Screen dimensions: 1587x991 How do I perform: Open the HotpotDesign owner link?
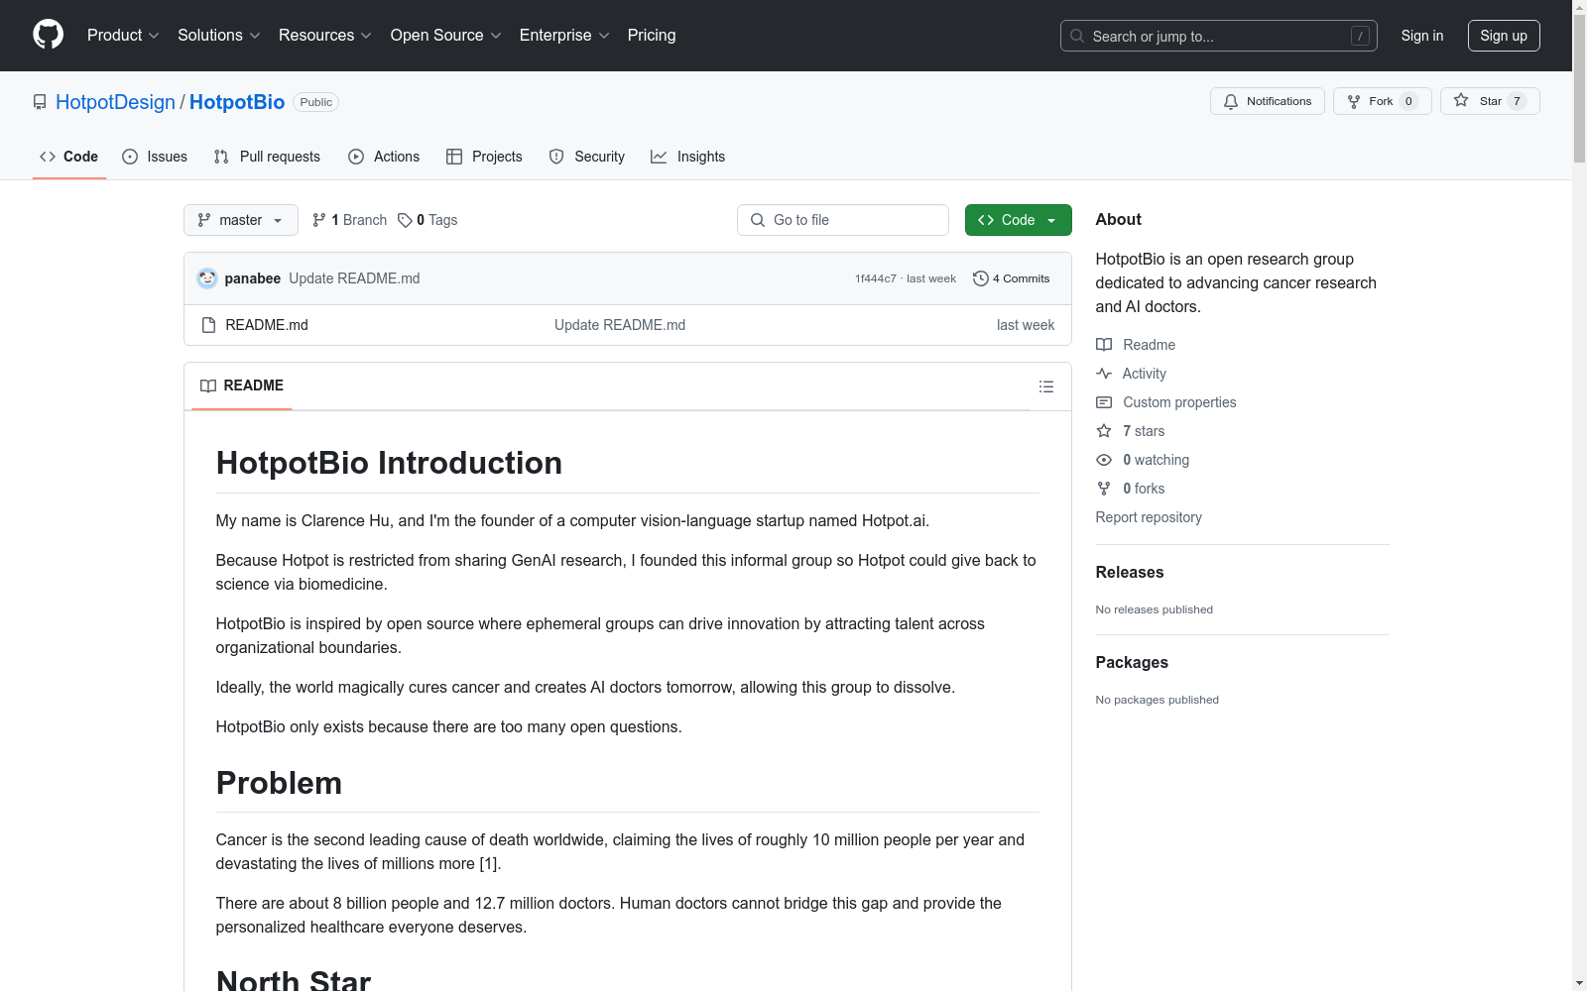point(115,102)
